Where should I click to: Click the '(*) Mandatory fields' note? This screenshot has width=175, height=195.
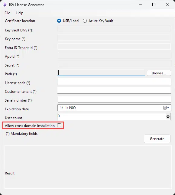point(22,134)
